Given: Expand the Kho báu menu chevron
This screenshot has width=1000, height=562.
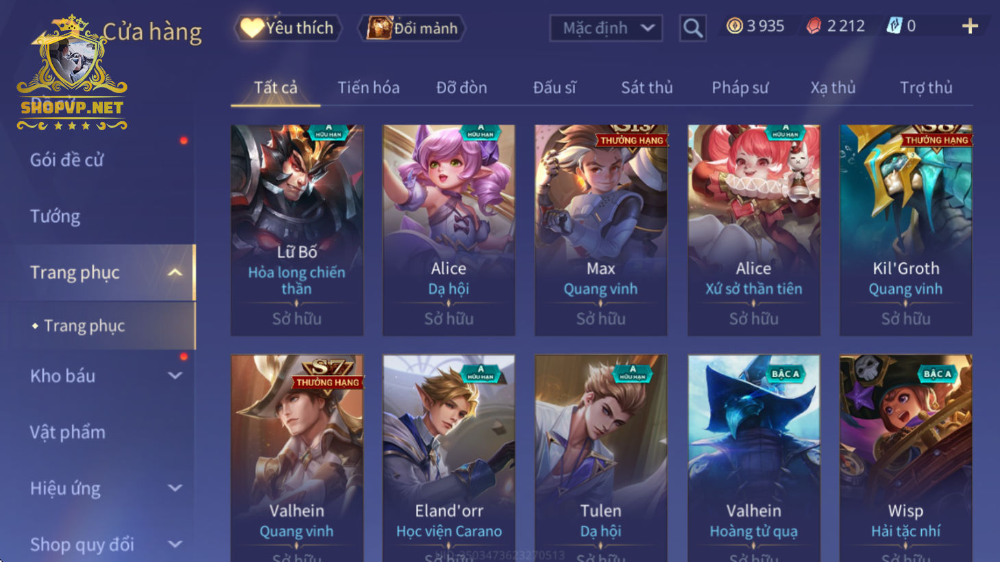Looking at the screenshot, I should point(175,376).
